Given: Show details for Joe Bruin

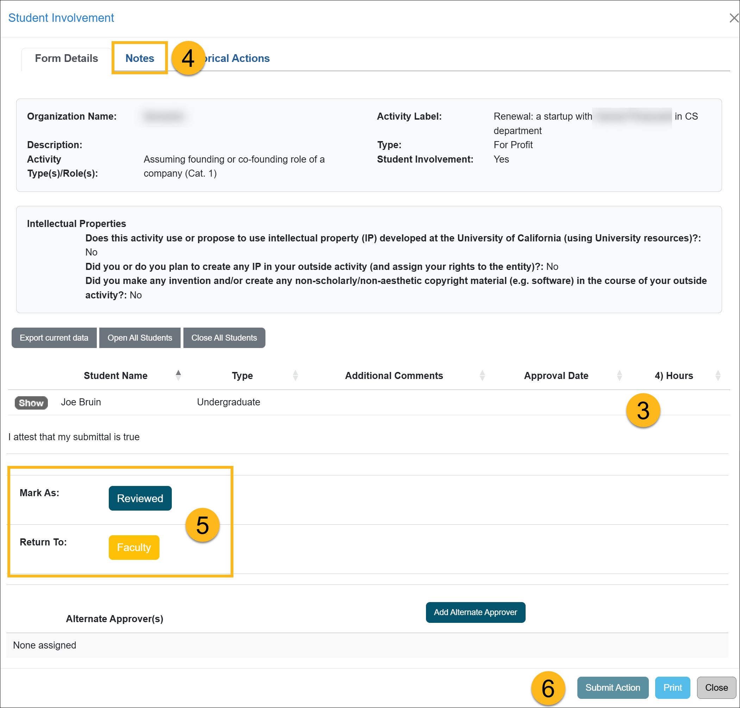Looking at the screenshot, I should click(x=31, y=403).
